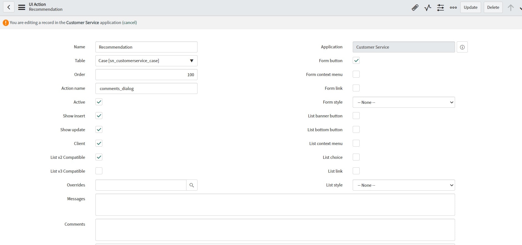The image size is (522, 245).
Task: Click the Comments text area
Action: coord(275,230)
